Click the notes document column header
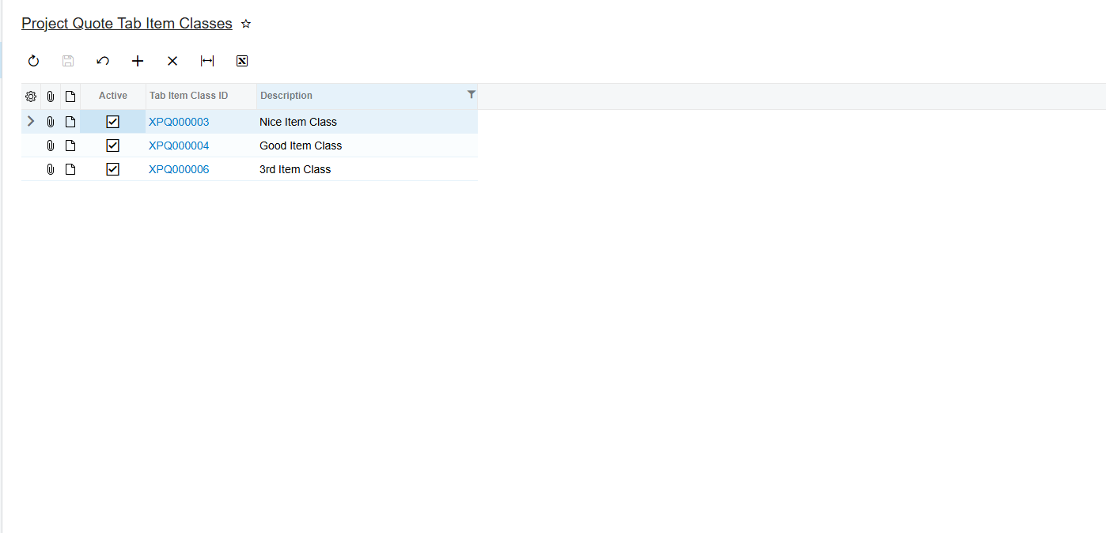Viewport: 1106px width, 533px height. pyautogui.click(x=70, y=96)
